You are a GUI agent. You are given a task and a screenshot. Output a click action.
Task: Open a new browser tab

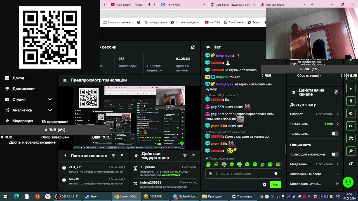click(x=312, y=4)
